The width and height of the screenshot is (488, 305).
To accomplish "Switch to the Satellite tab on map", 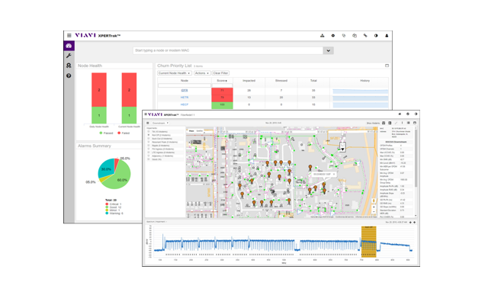I will coord(200,130).
